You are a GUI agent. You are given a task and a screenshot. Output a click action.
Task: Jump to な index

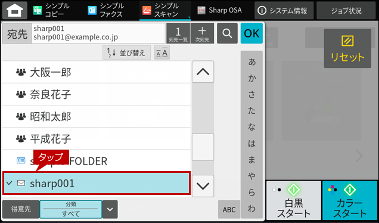tap(251, 127)
